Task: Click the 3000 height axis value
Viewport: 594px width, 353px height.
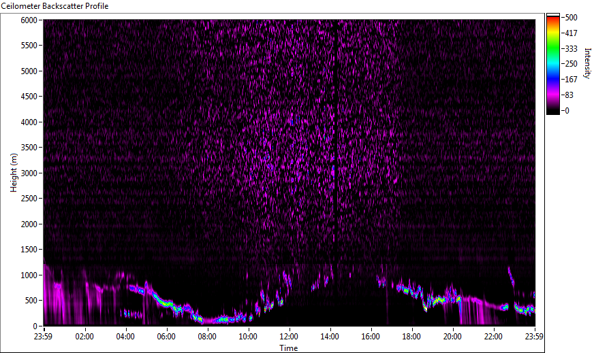Action: [x=29, y=173]
